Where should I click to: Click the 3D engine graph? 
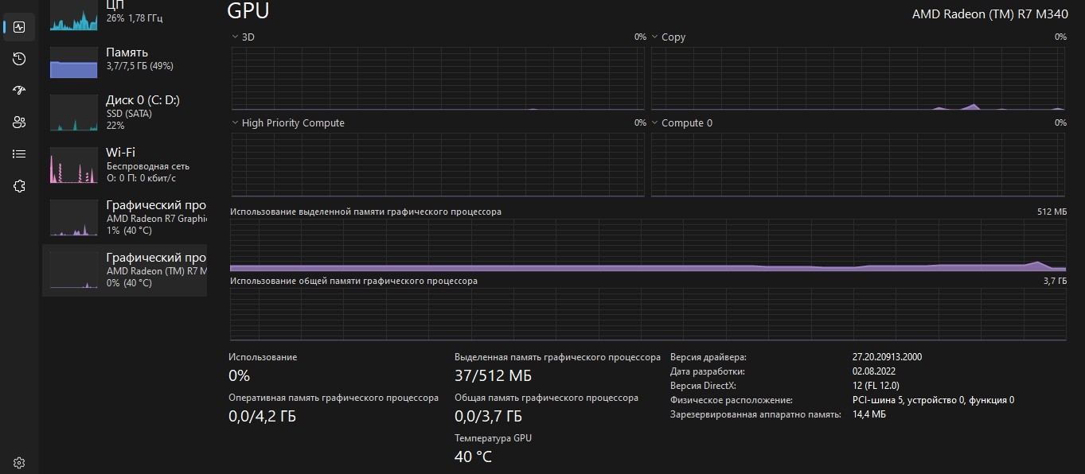point(438,78)
